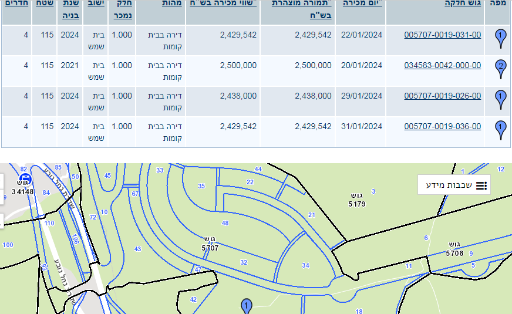Viewport: 512px width, 314px height.
Task: Open the שכבות מידע layers panel
Action: pos(454,185)
